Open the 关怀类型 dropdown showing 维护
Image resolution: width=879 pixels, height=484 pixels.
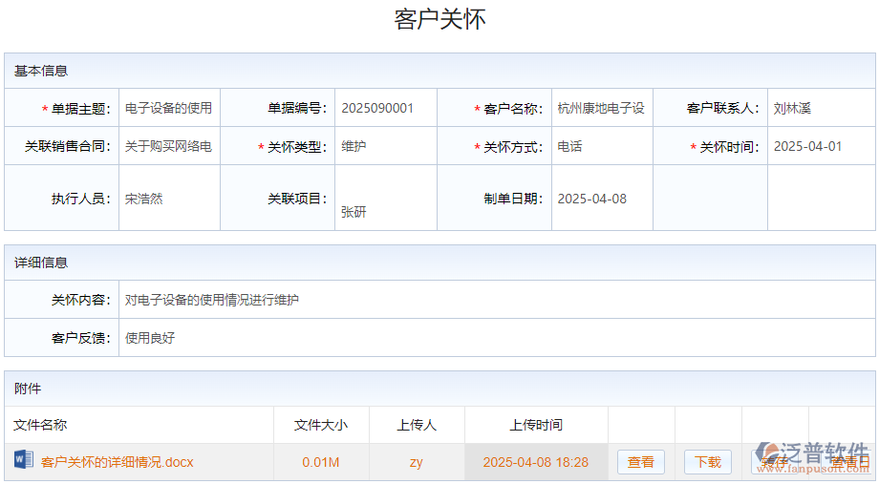(x=386, y=147)
